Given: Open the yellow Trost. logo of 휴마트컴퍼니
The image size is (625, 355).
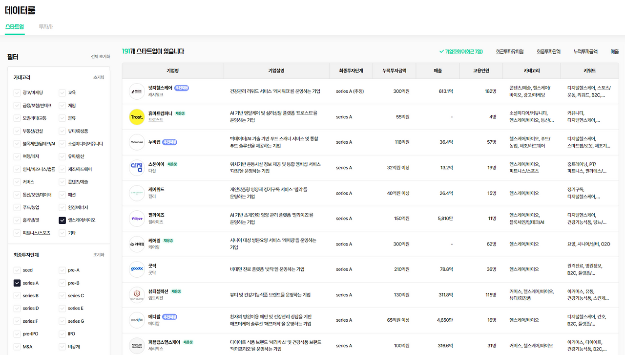Looking at the screenshot, I should coord(137,117).
